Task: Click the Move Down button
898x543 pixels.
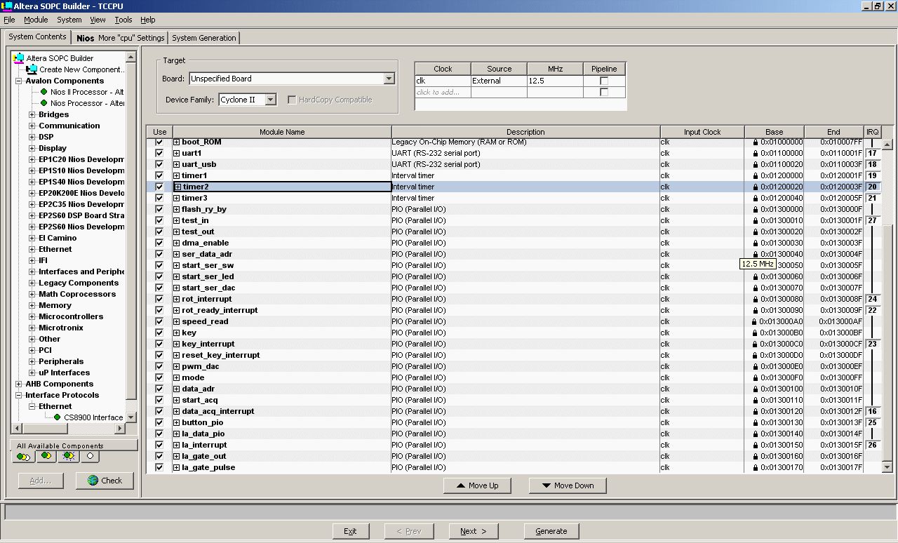Action: point(568,485)
